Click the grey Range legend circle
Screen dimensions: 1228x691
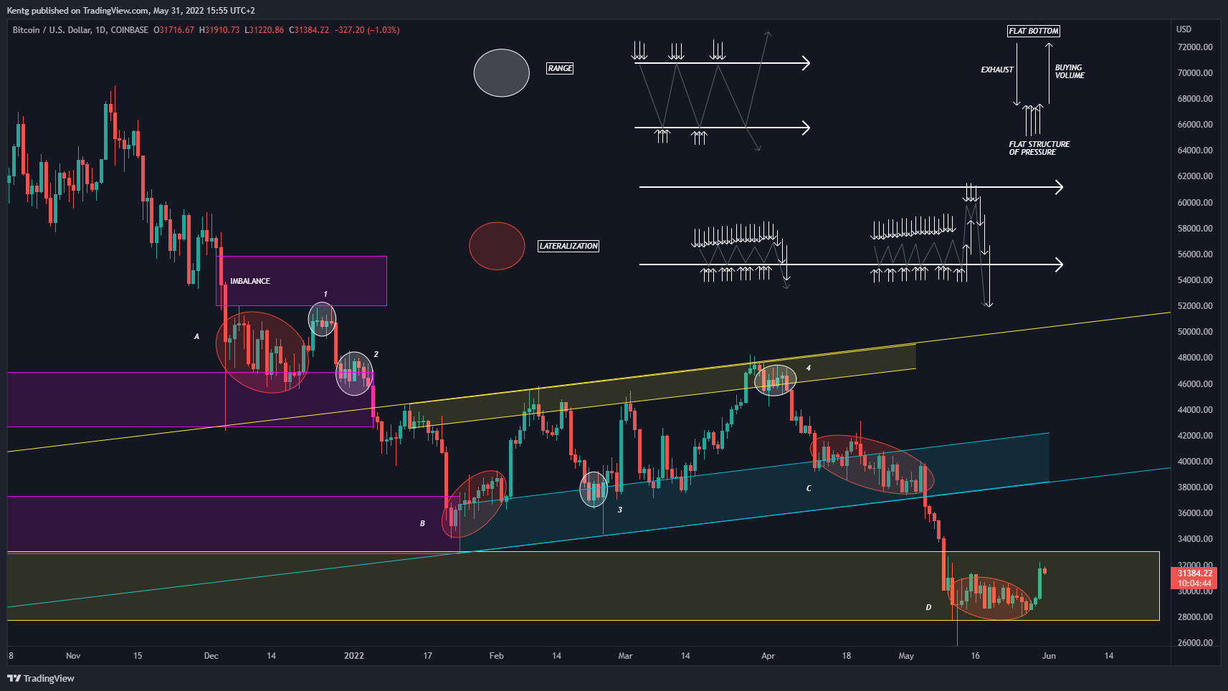click(502, 72)
